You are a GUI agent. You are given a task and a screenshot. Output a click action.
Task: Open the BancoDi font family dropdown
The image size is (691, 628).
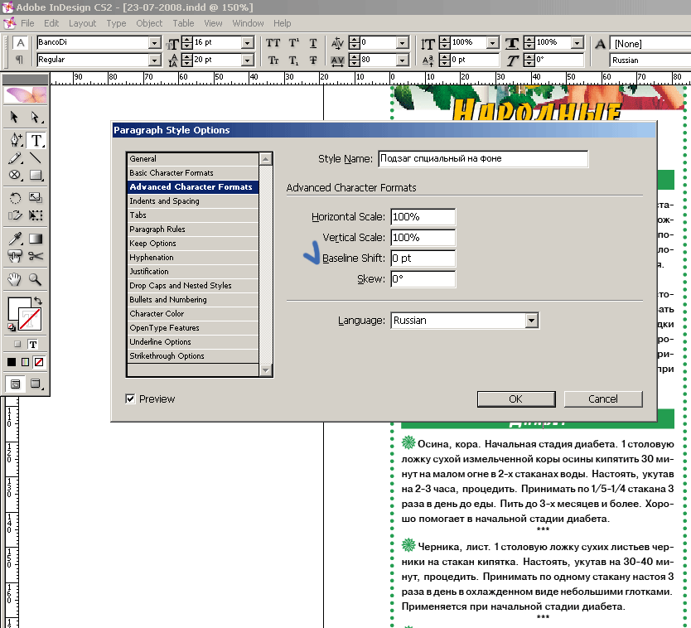[154, 43]
